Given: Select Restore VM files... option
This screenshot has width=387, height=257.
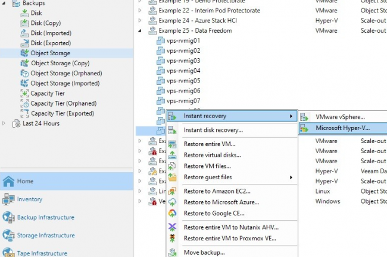Looking at the screenshot, I should click(x=232, y=166).
